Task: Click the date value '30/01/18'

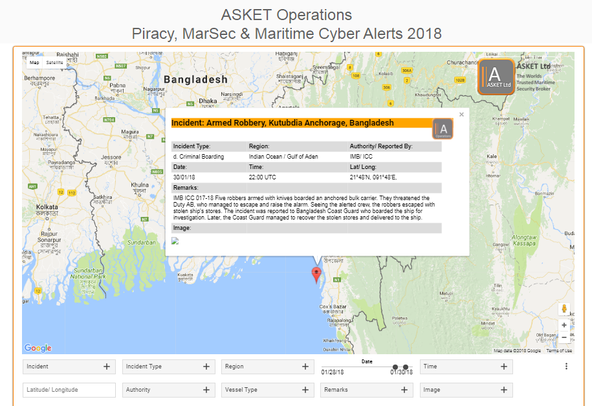Action: pos(184,177)
